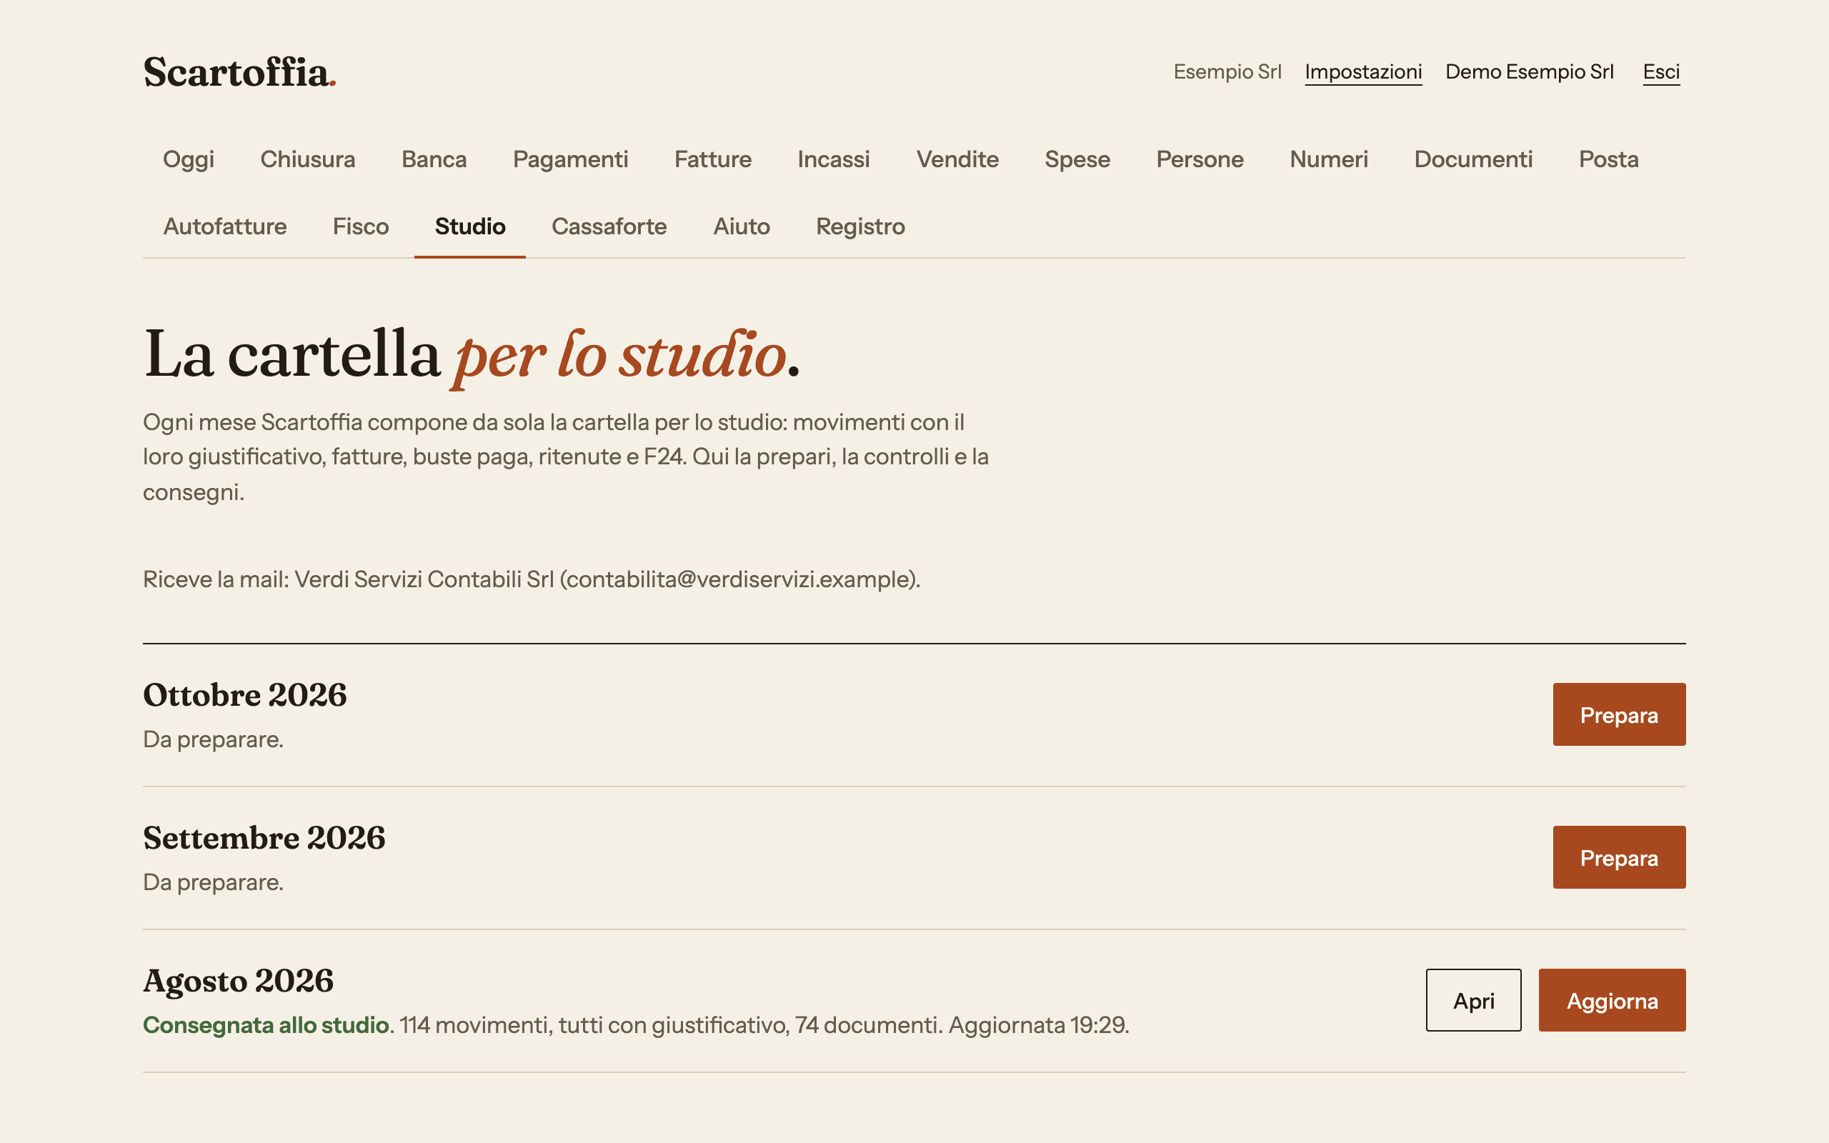Viewport: 1829px width, 1143px height.
Task: Go to the Oggi tab
Action: (188, 159)
